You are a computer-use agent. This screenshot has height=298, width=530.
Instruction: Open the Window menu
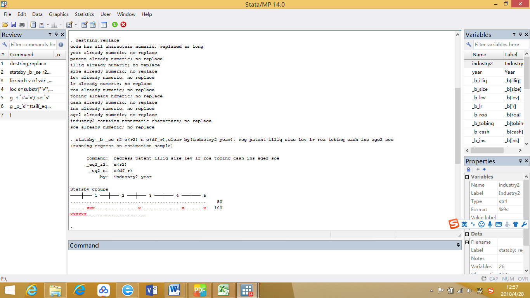(126, 14)
